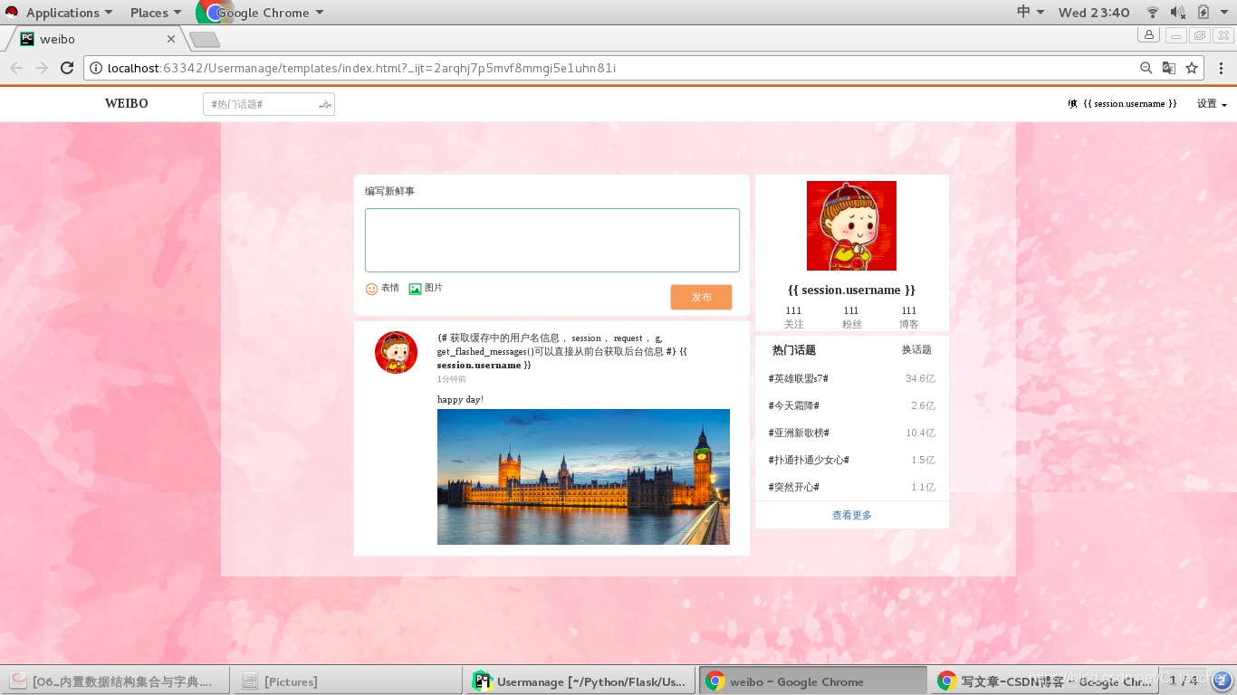1237x695 pixels.
Task: Click the zoom magnifier icon in address bar
Action: (1146, 68)
